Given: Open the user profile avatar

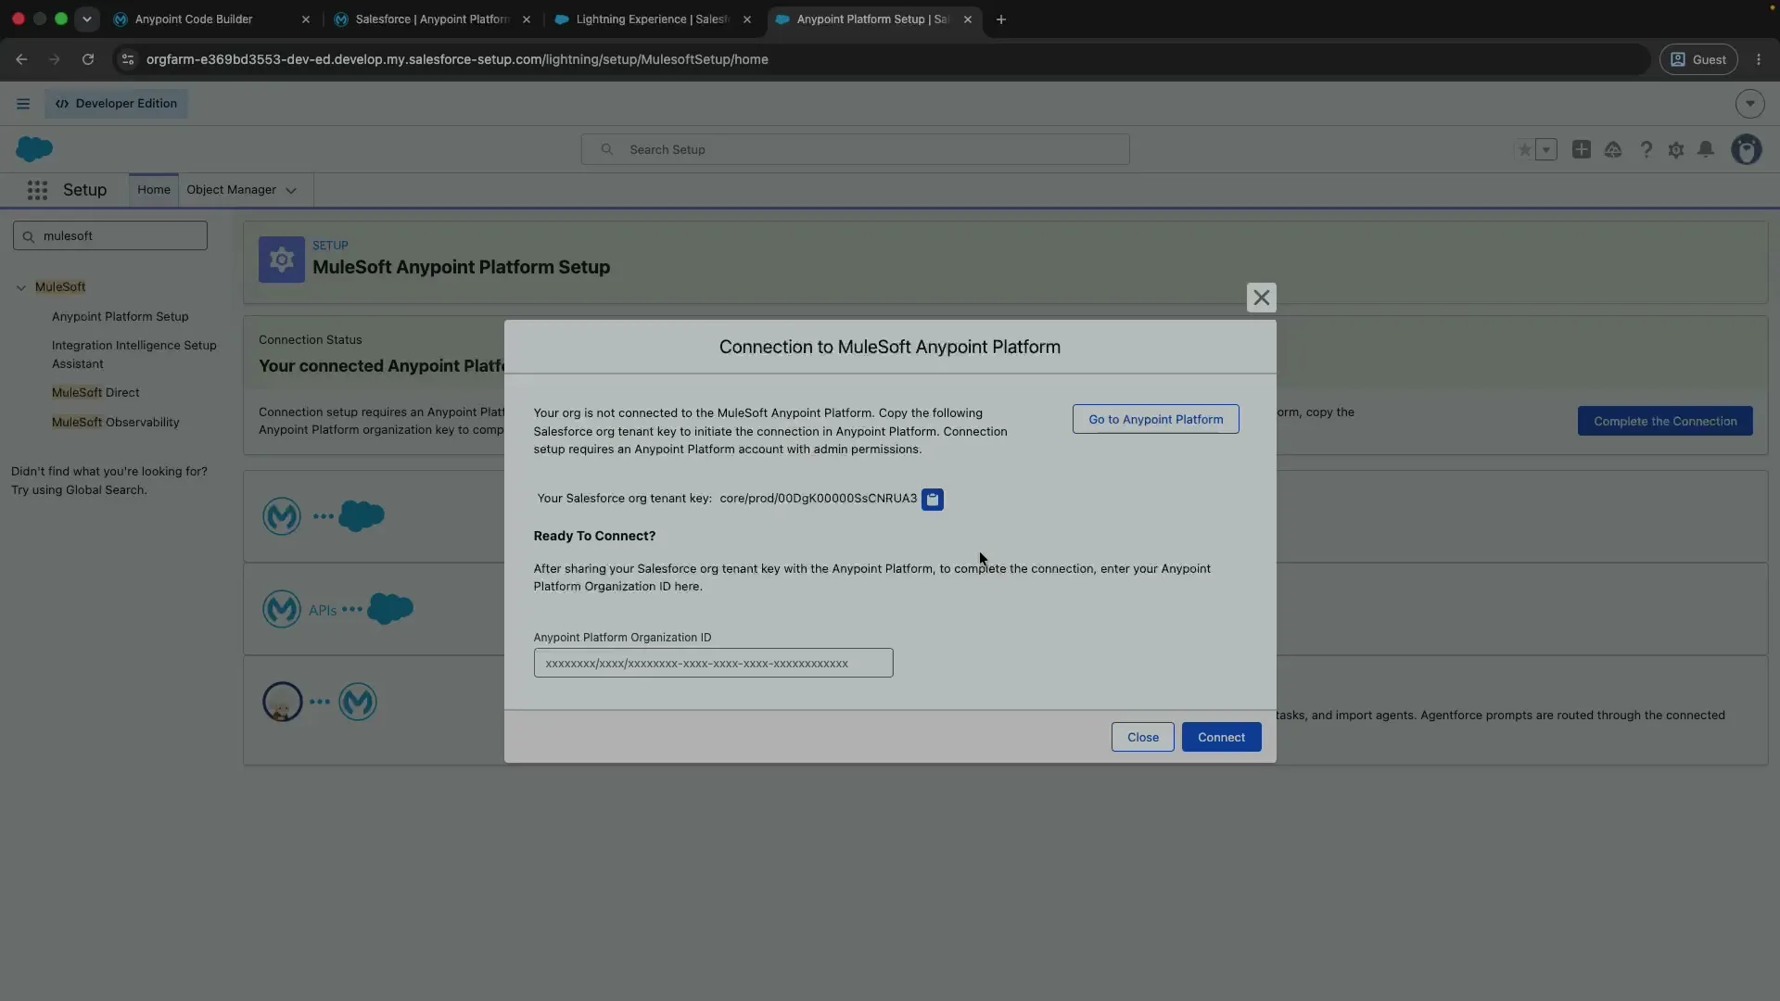Looking at the screenshot, I should pos(1747,149).
